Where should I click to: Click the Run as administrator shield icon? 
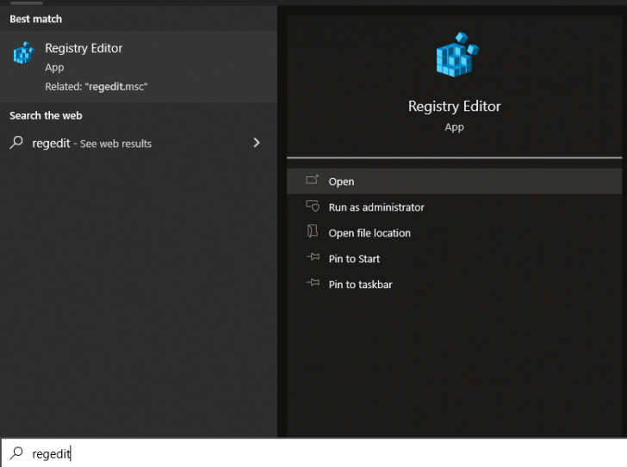click(313, 206)
